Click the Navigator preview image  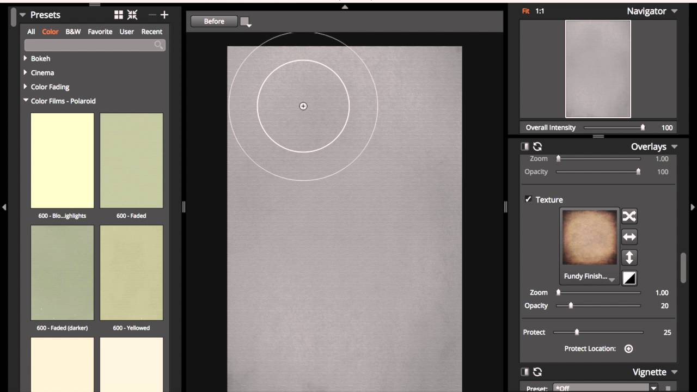[598, 69]
